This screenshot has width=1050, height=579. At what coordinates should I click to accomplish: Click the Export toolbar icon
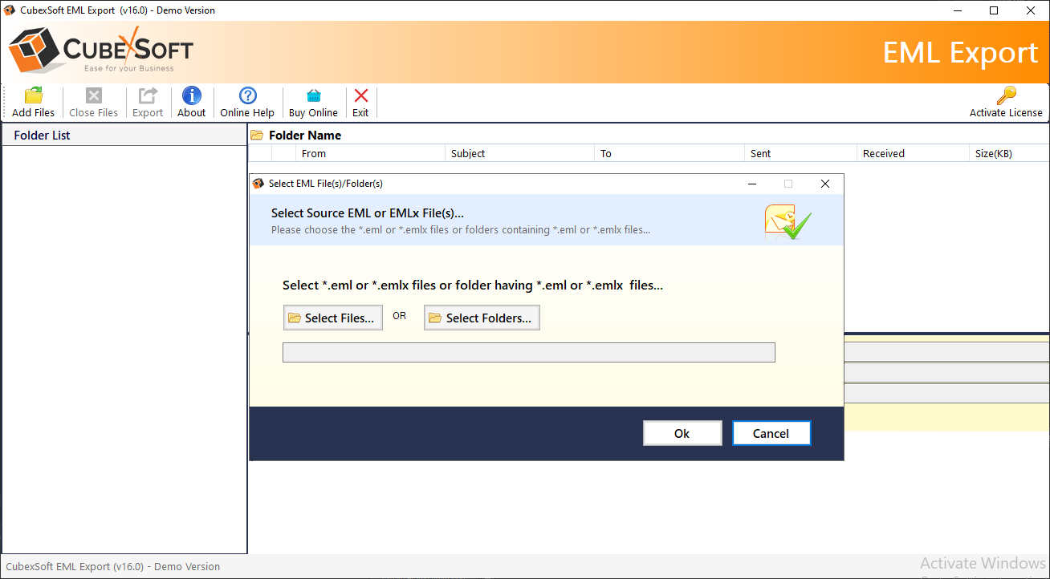coord(148,96)
